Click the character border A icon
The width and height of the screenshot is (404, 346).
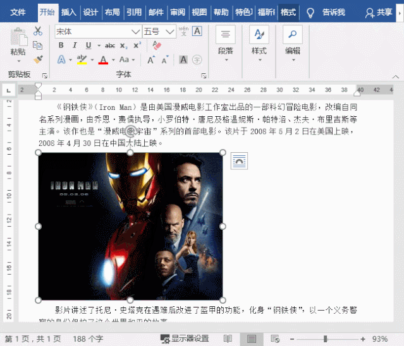(197, 31)
